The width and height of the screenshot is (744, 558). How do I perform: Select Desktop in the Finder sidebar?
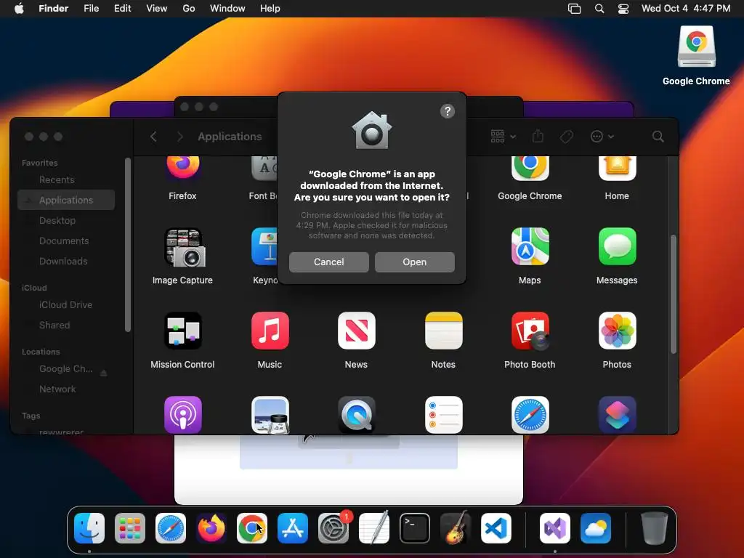66,221
